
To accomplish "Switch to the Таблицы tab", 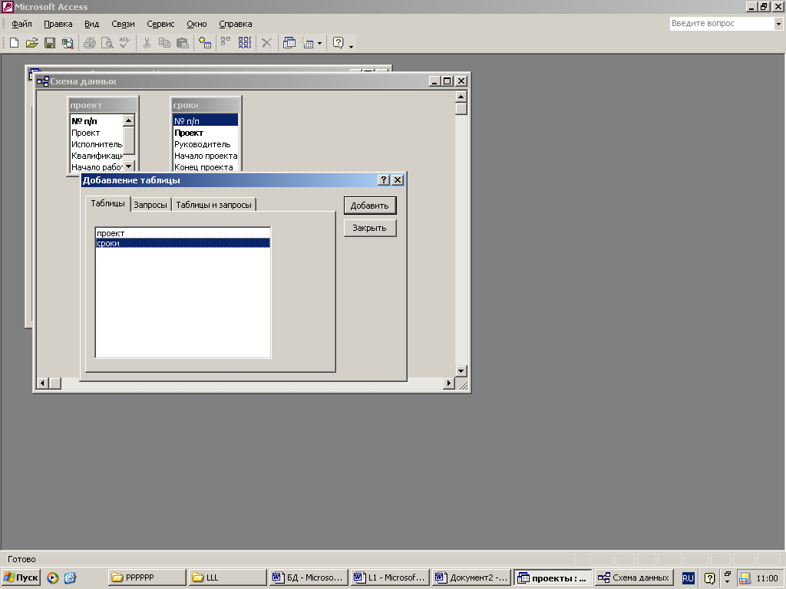I will [107, 203].
